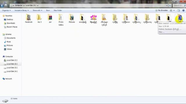186x104 pixels.
Task: Click the change view icon
Action: click(171, 10)
